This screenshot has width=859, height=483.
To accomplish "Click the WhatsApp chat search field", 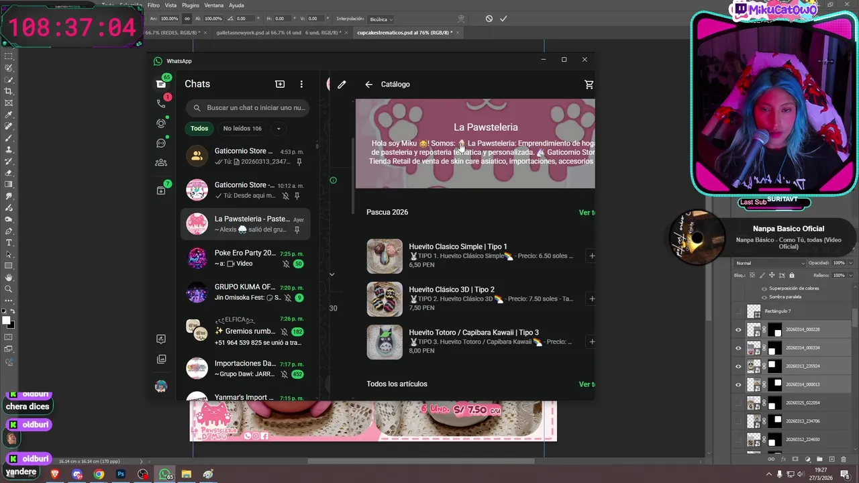I will (x=248, y=107).
